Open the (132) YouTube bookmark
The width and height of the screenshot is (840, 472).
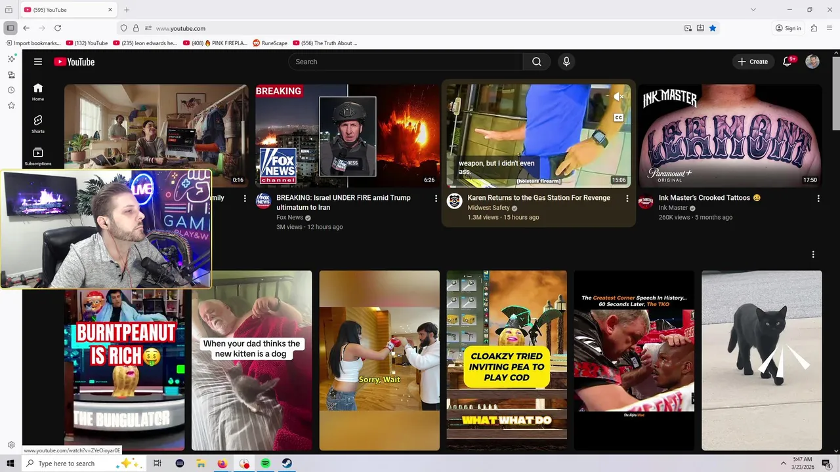[x=87, y=43]
